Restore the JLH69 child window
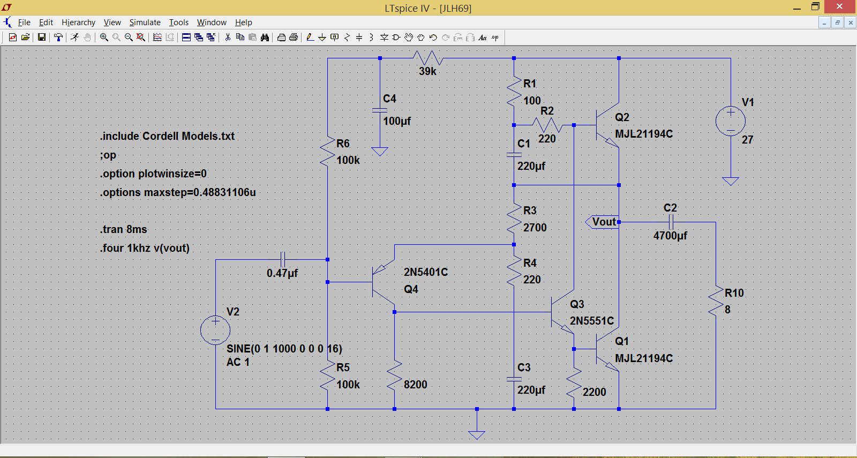Image resolution: width=857 pixels, height=458 pixels. click(x=838, y=22)
